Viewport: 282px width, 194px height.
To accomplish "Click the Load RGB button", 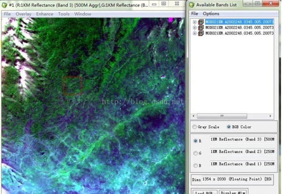I will click(204, 192).
